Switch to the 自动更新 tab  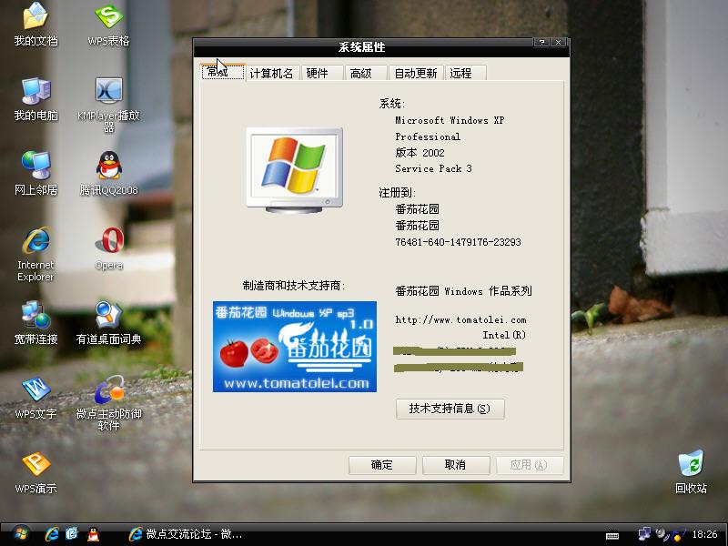(x=416, y=73)
